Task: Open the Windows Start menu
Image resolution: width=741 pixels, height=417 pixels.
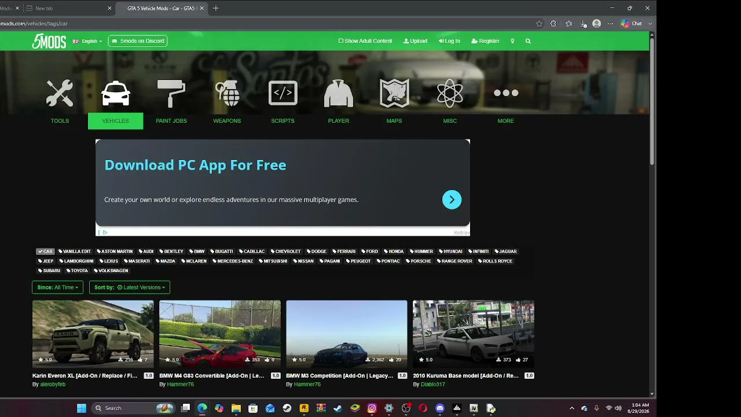Action: [x=82, y=408]
